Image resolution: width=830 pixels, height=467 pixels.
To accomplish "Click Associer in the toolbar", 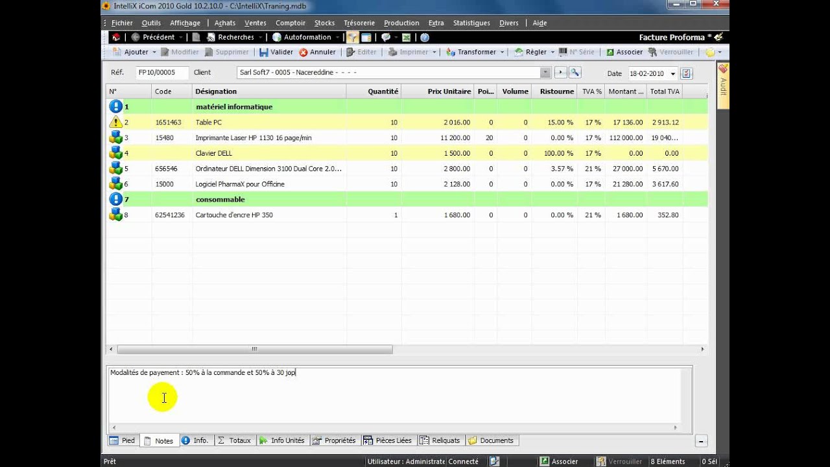I will [624, 52].
